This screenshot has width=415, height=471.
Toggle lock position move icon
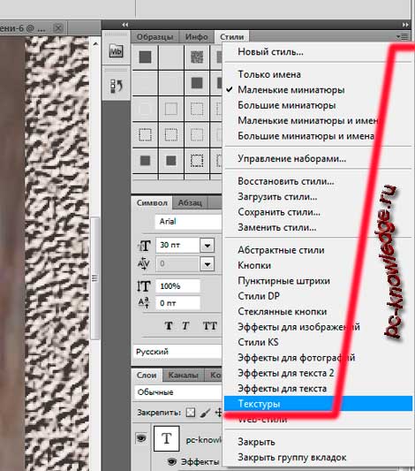coord(218,413)
